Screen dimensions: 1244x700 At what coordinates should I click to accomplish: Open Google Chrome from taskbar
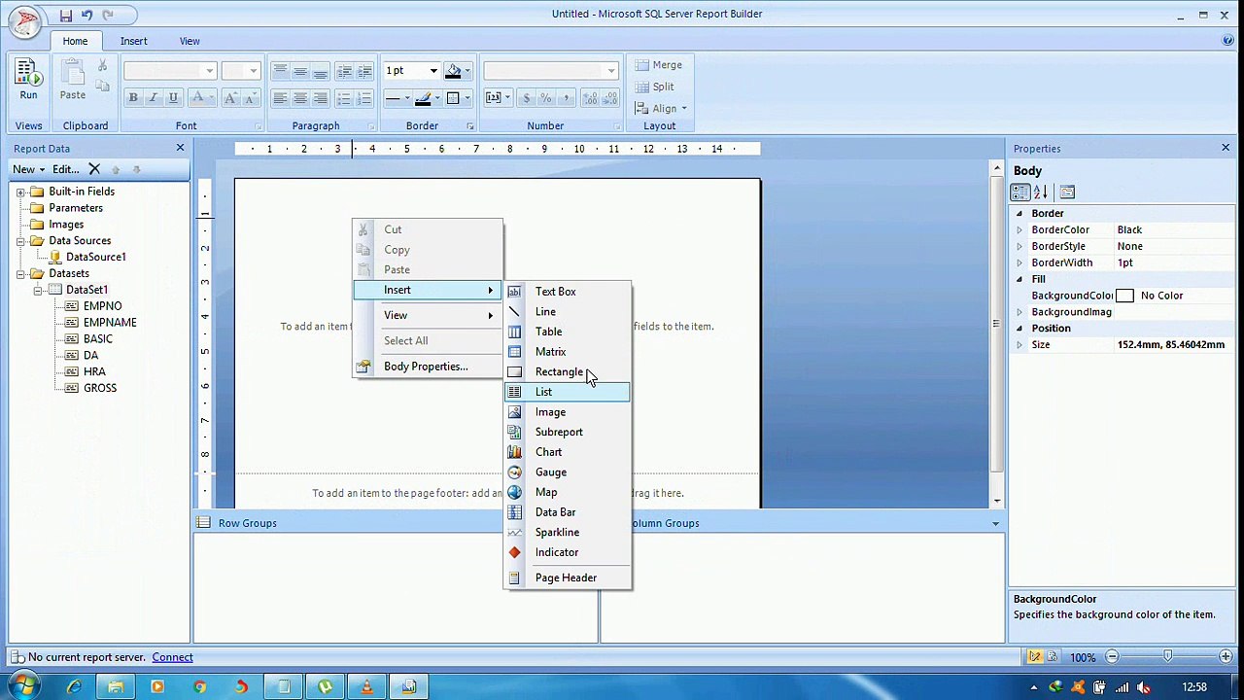click(199, 687)
